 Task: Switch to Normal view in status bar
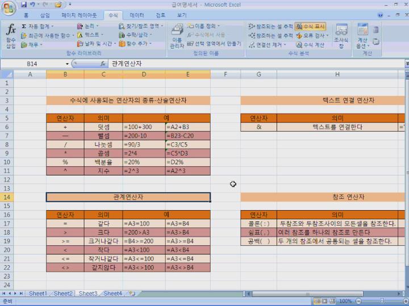click(x=317, y=301)
